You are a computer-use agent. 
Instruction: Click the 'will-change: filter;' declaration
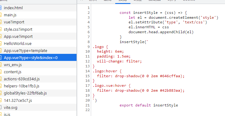[x=119, y=61]
